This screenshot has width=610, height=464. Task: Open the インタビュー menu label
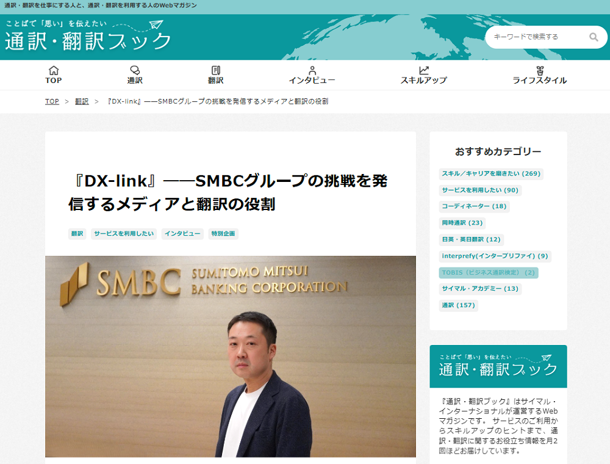tap(312, 81)
